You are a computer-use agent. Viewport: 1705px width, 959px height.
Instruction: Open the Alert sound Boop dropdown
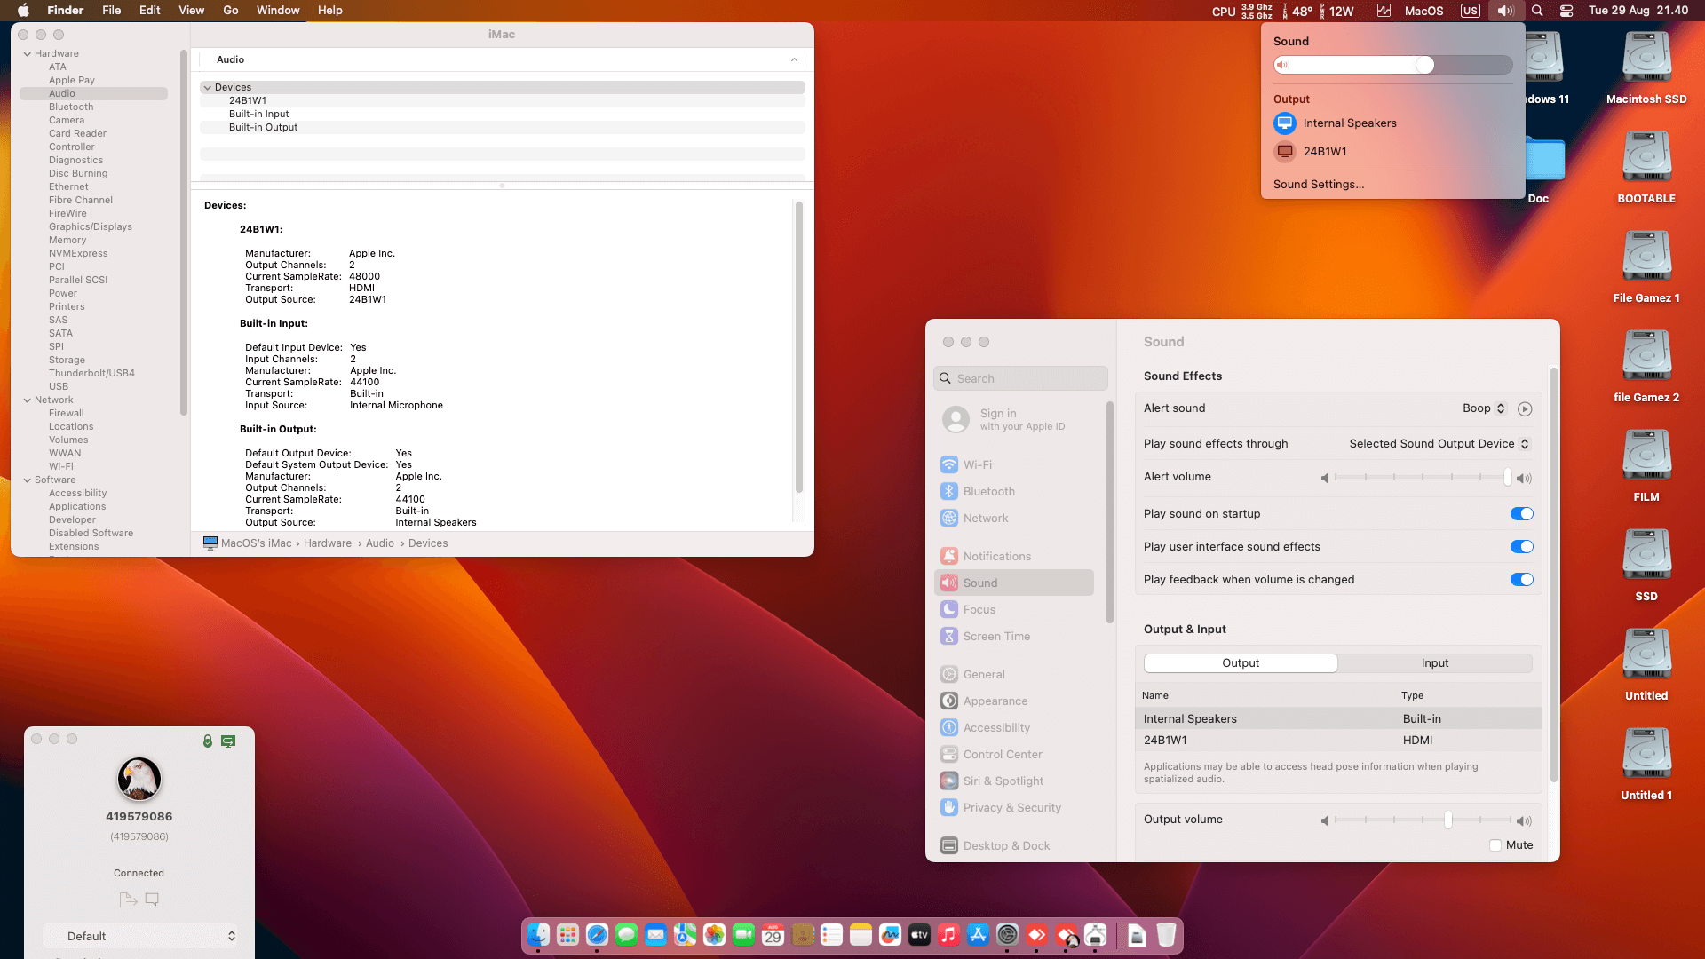pos(1484,408)
